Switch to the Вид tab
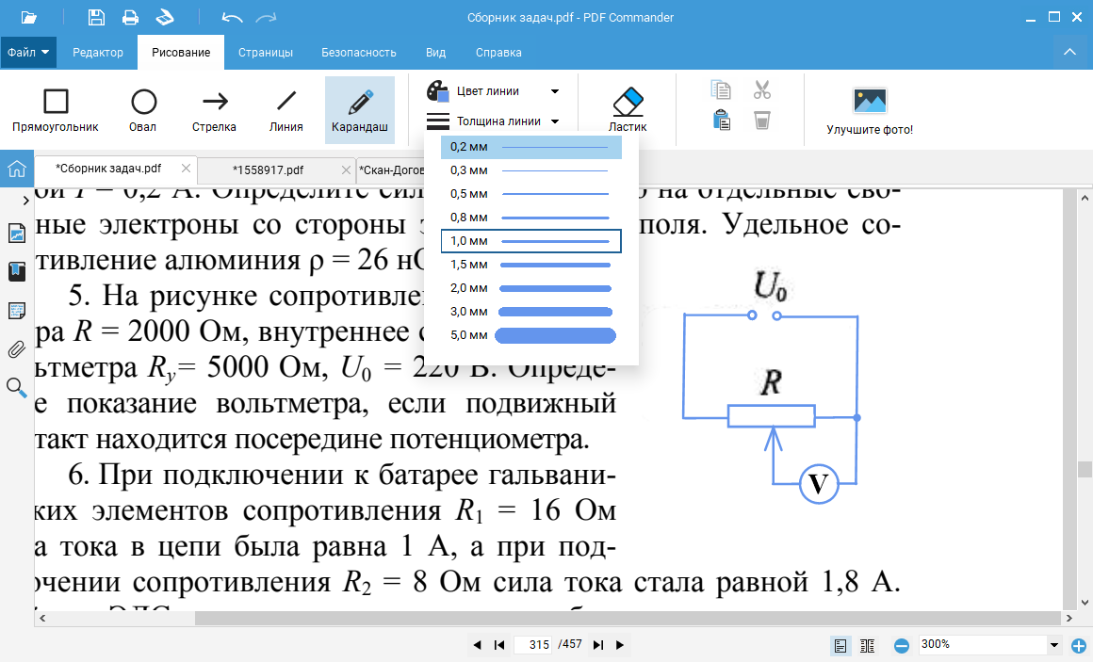 pyautogui.click(x=435, y=53)
